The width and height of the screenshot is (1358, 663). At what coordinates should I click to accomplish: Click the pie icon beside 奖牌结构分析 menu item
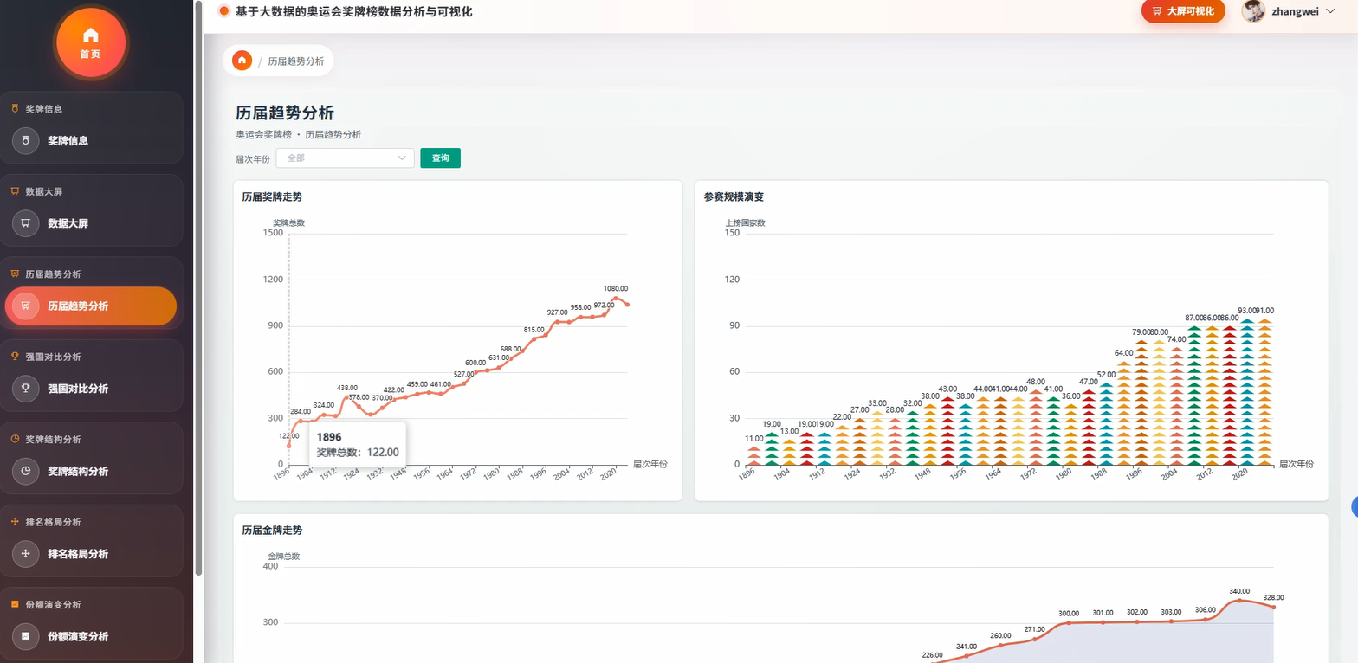pyautogui.click(x=26, y=471)
